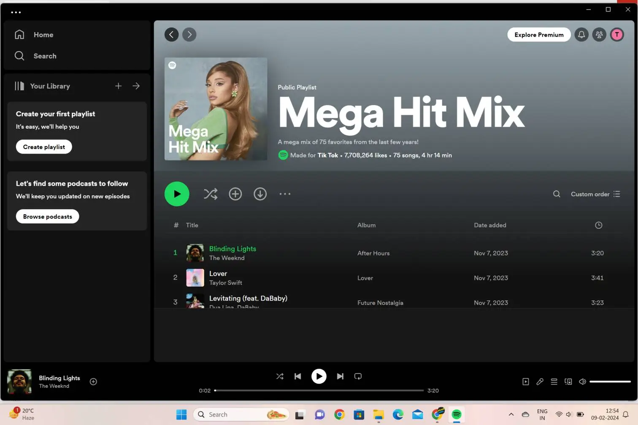Click Explore Premium button
The height and width of the screenshot is (425, 638).
539,35
